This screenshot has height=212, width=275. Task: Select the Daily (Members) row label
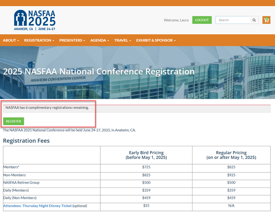(x=16, y=190)
